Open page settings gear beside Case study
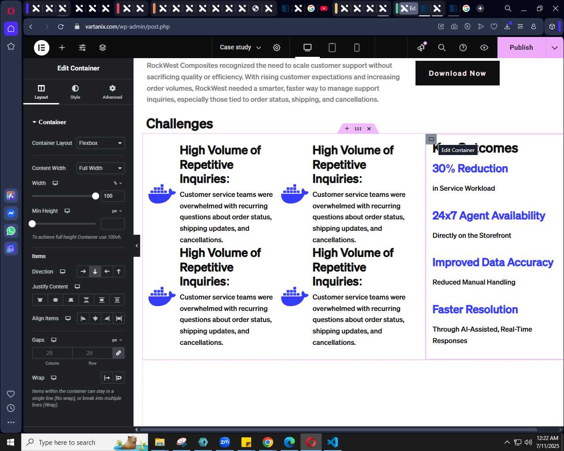564x451 pixels. click(277, 48)
